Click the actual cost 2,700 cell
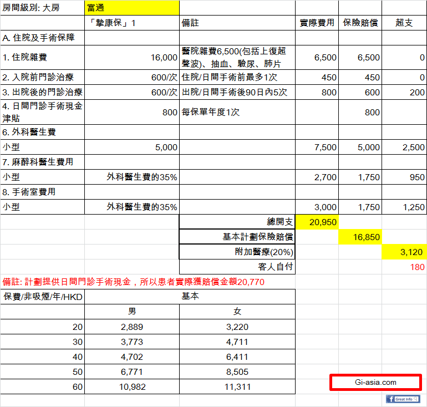 point(317,177)
